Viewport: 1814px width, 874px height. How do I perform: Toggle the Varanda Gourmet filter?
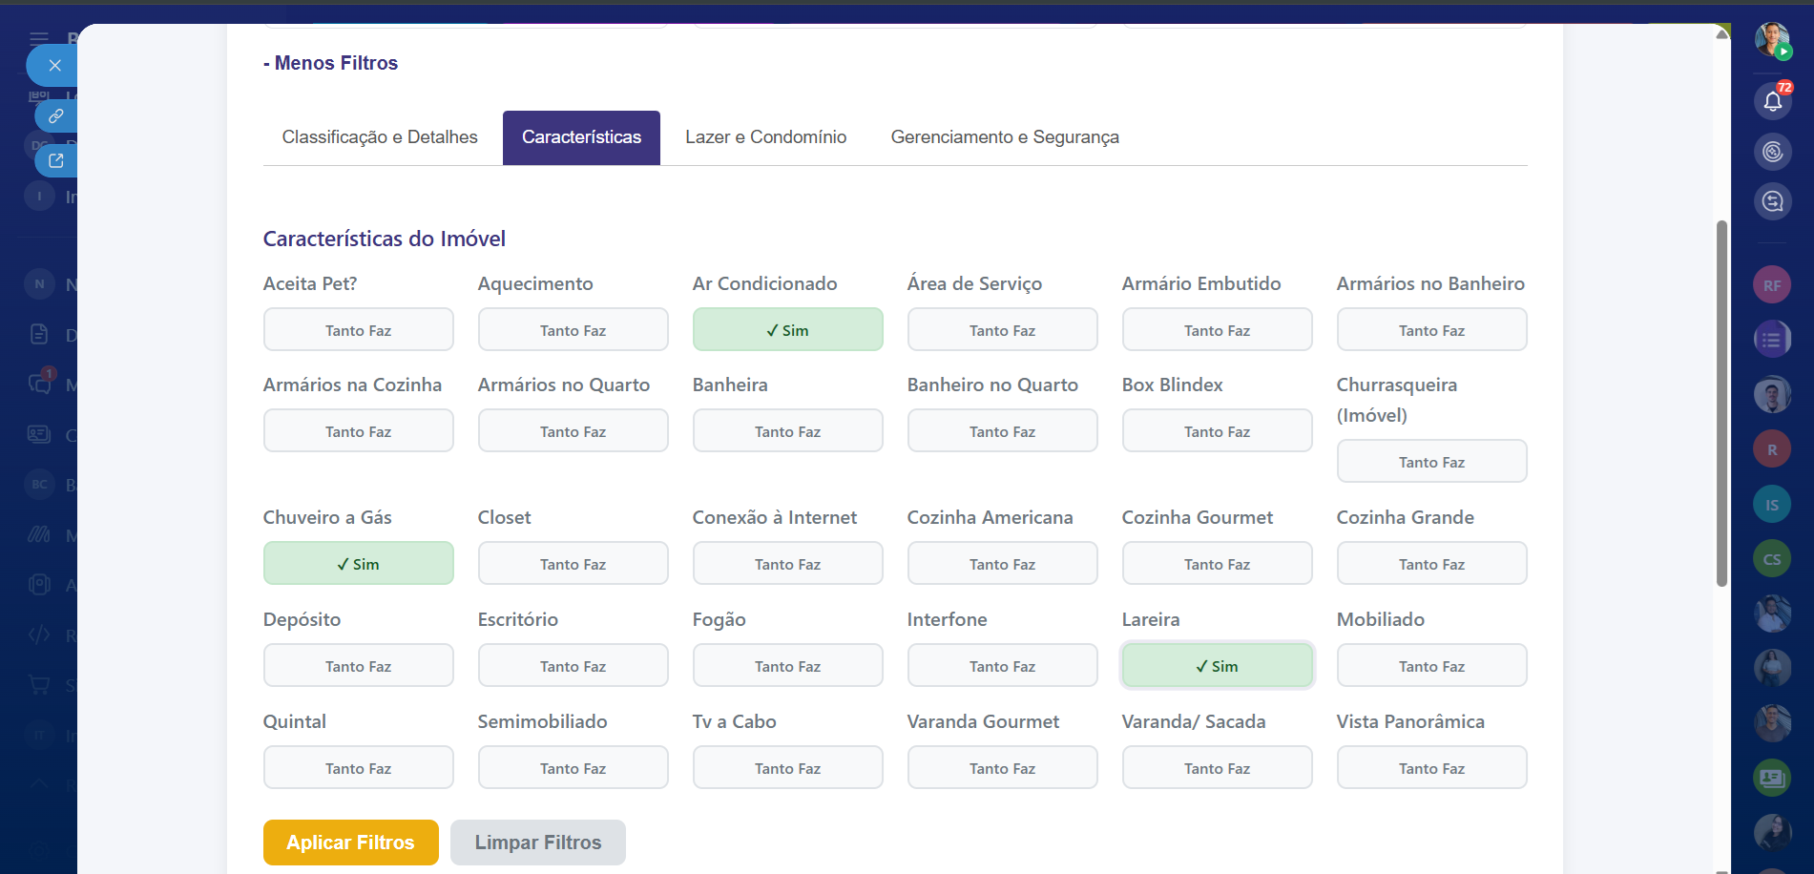[1003, 768]
